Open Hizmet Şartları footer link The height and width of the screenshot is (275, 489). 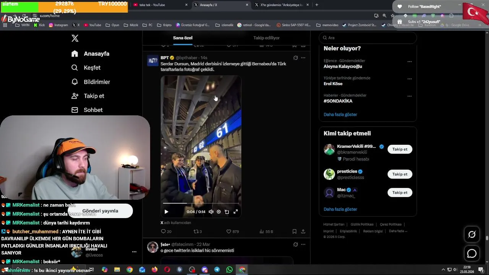pos(334,225)
